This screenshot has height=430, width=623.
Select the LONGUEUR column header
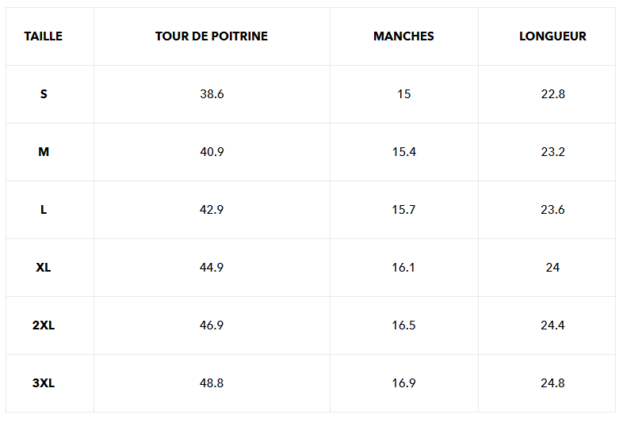552,36
